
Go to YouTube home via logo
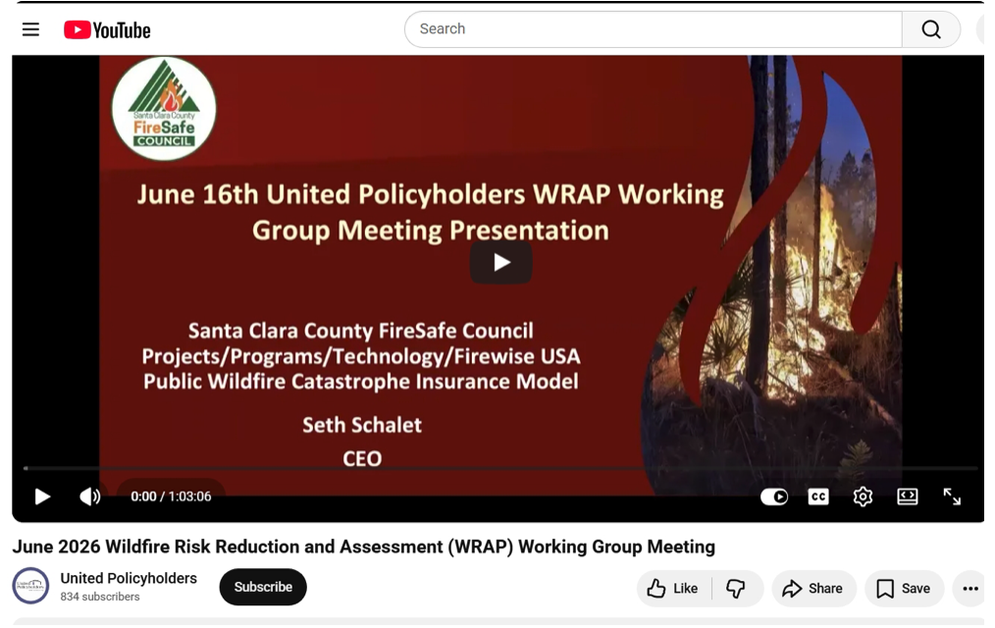pyautogui.click(x=107, y=29)
